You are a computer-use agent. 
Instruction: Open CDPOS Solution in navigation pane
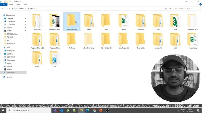(12, 34)
